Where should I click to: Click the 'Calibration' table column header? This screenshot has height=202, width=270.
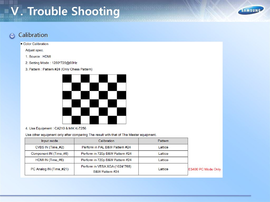[x=106, y=141]
